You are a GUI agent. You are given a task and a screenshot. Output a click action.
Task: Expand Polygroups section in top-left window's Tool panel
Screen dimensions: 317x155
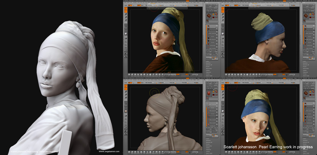pyautogui.click(x=208, y=72)
